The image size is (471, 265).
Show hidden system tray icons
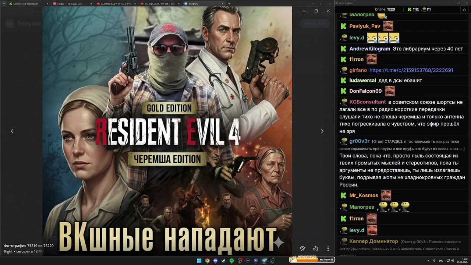point(428,261)
